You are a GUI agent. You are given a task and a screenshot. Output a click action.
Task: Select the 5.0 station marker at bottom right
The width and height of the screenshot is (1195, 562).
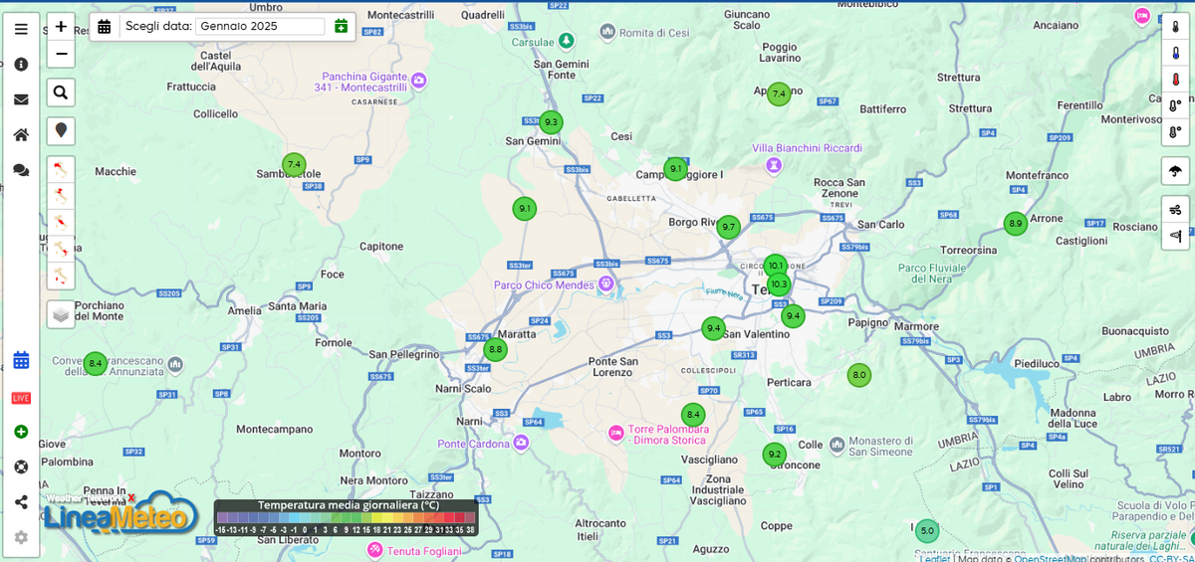(x=927, y=531)
